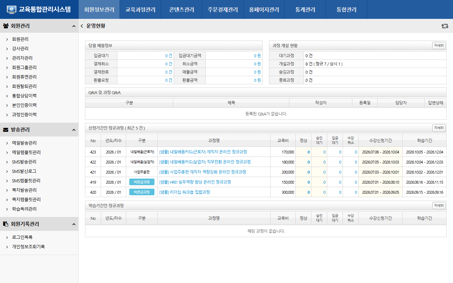Open the 주문결제관리 top menu
This screenshot has width=453, height=283.
pos(223,9)
